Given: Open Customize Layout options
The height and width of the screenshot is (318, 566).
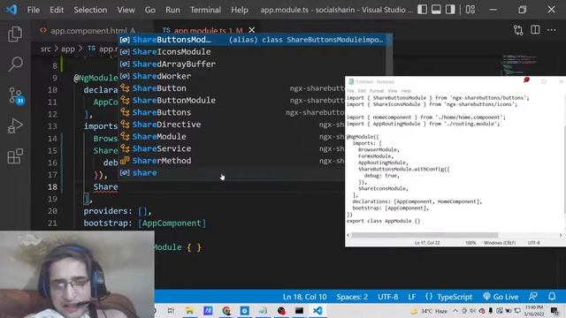Looking at the screenshot, I should [470, 10].
